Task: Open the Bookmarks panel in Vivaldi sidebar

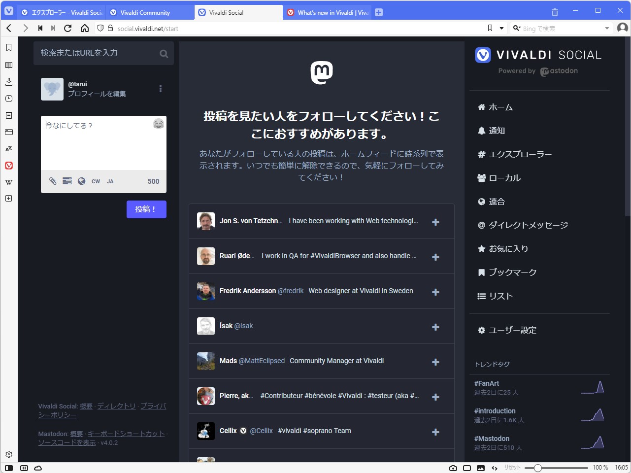Action: pyautogui.click(x=8, y=48)
